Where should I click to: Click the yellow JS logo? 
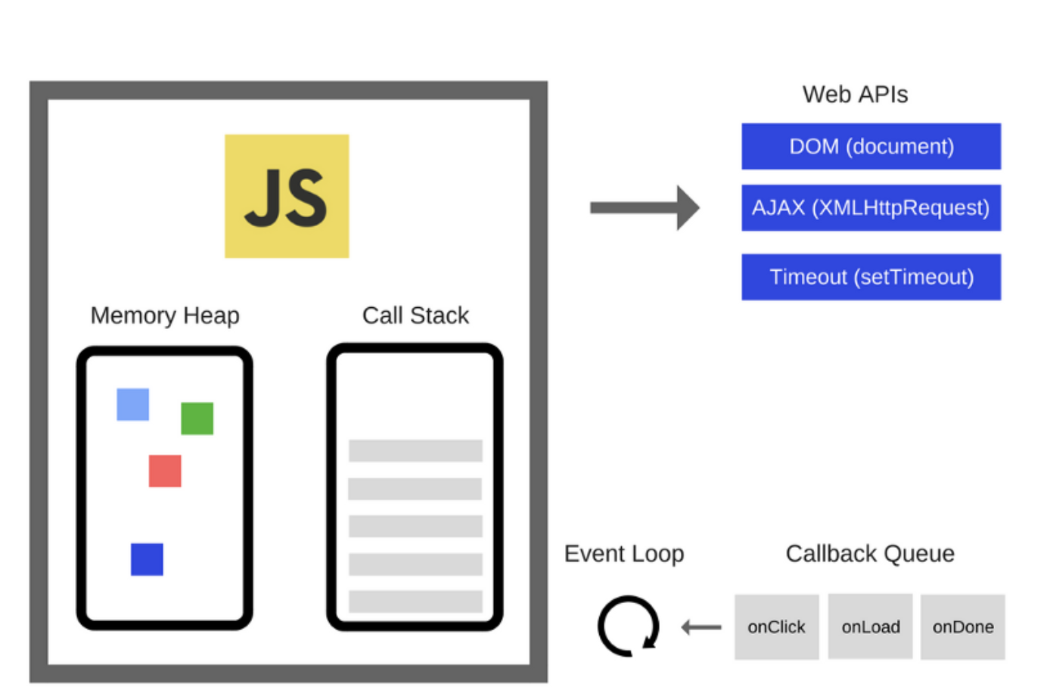pos(287,196)
